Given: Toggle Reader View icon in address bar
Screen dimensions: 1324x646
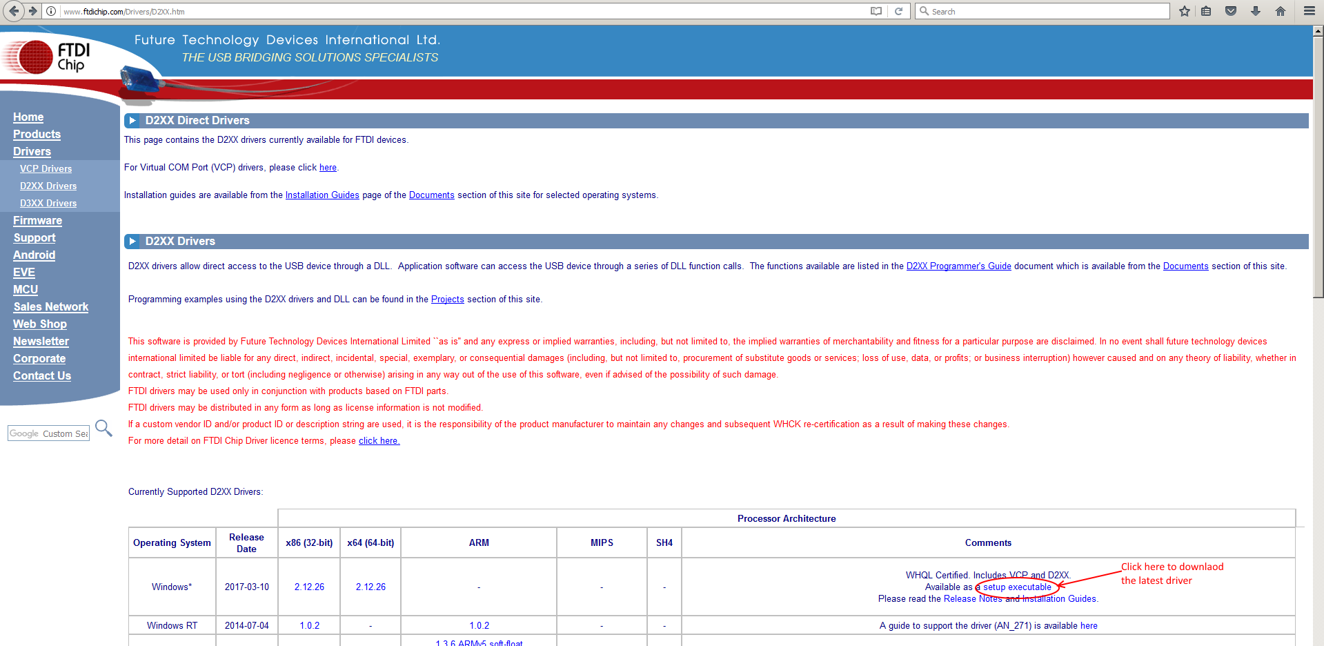Looking at the screenshot, I should [x=876, y=11].
